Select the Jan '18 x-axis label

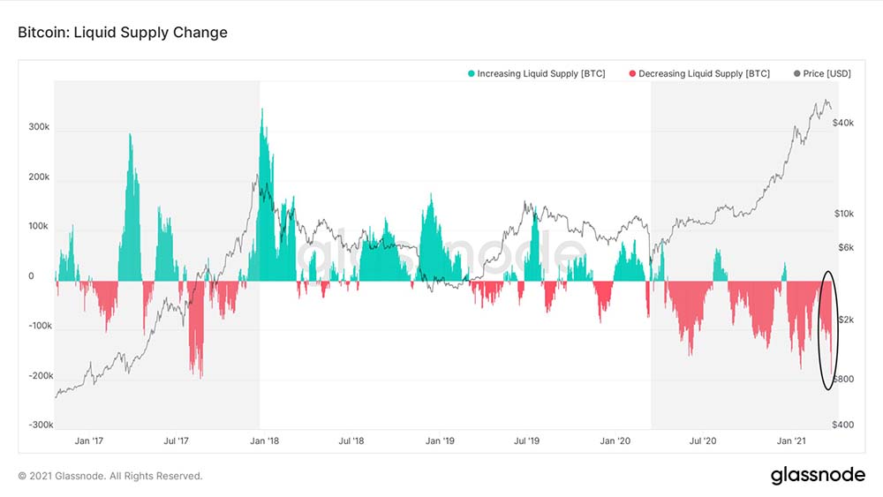[x=265, y=441]
